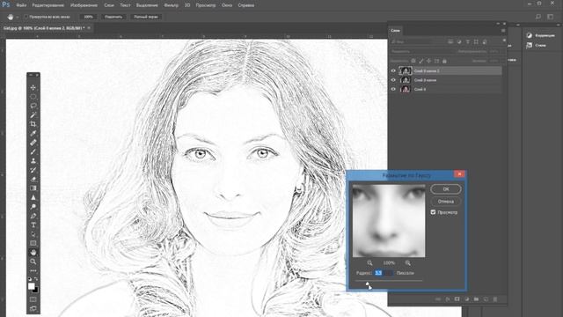This screenshot has height=317, width=563.
Task: Select the Brush tool
Action: point(33,151)
